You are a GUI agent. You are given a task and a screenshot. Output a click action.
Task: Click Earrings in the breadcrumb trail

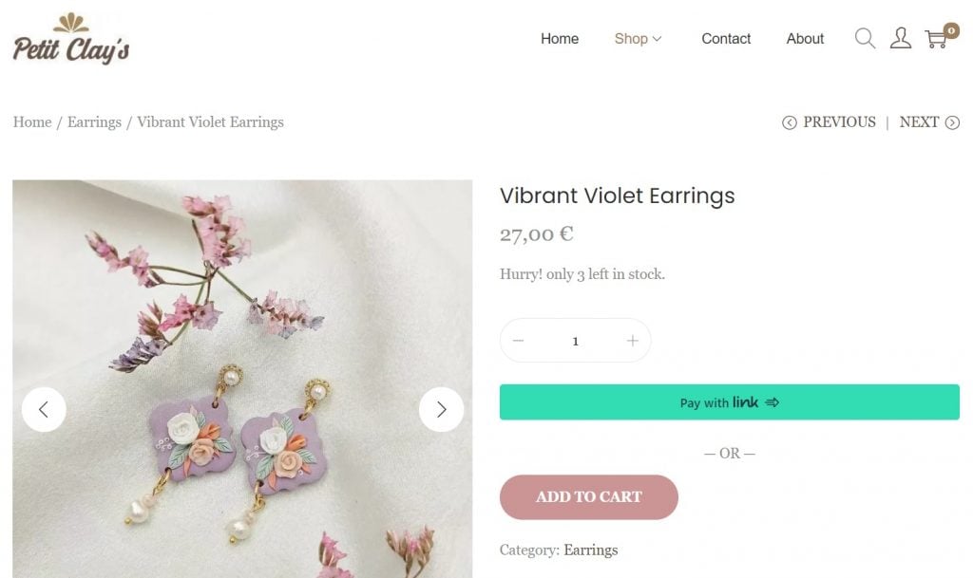tap(94, 121)
